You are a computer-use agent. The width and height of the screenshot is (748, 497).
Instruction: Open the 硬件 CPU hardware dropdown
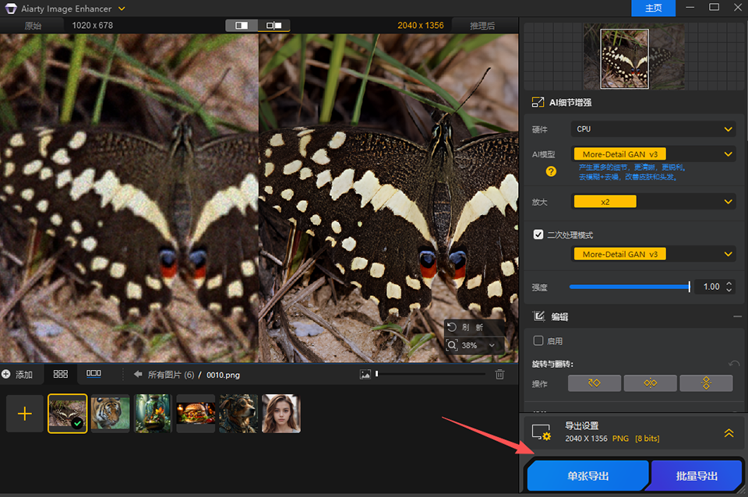tap(653, 129)
